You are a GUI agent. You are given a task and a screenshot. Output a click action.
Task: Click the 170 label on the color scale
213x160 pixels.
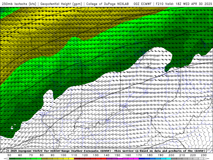click(x=139, y=155)
